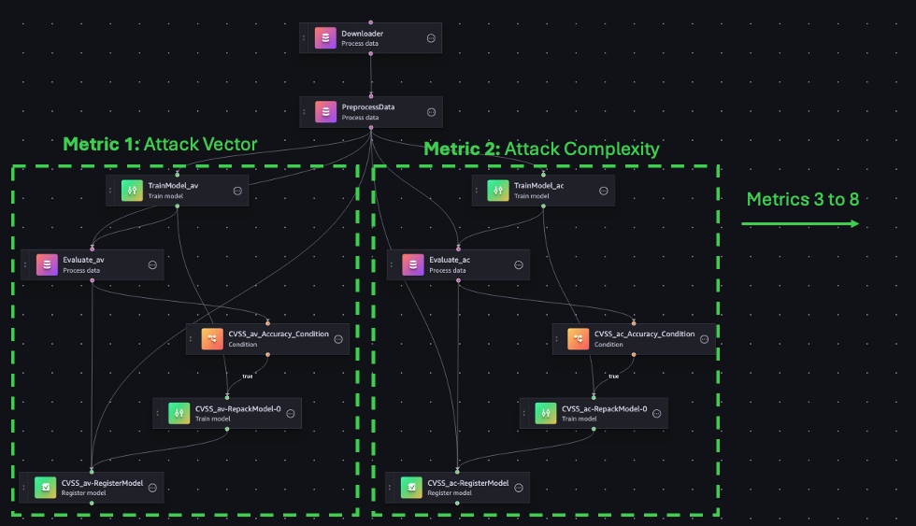Click the TrainModel_ac step node

543,191
